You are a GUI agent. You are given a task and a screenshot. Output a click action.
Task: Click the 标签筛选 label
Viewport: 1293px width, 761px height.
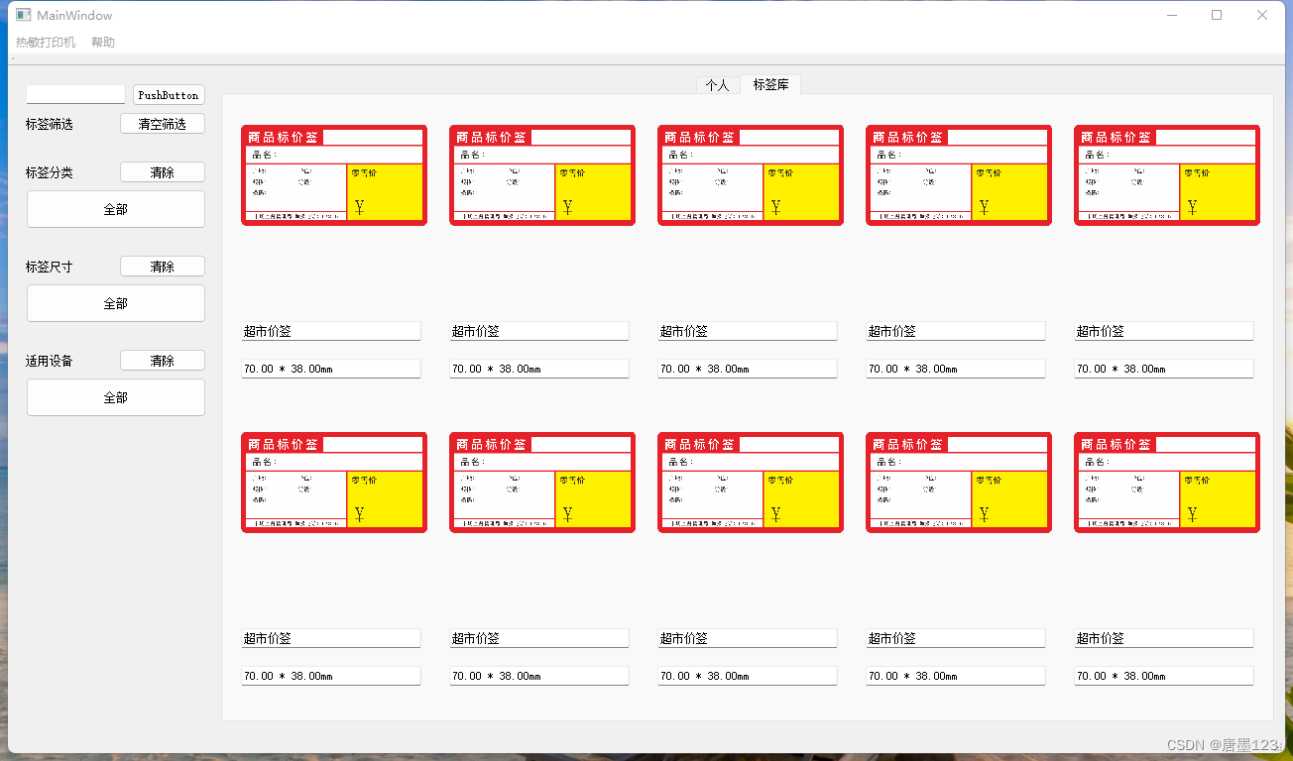(50, 125)
